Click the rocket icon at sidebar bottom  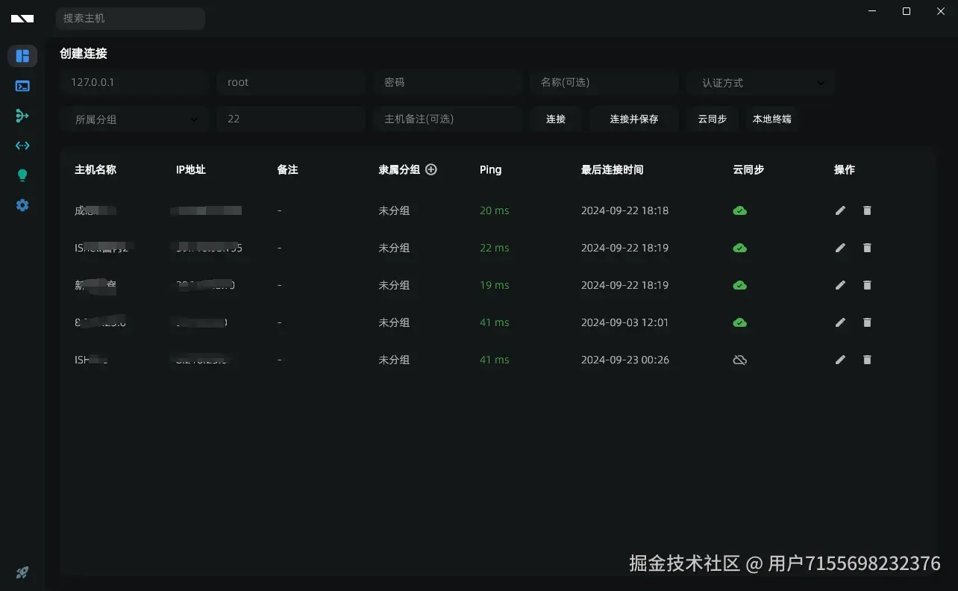click(x=22, y=572)
